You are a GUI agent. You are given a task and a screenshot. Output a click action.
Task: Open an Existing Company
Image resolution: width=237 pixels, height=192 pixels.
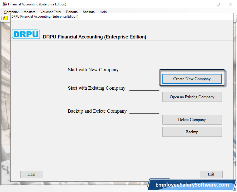click(x=192, y=97)
